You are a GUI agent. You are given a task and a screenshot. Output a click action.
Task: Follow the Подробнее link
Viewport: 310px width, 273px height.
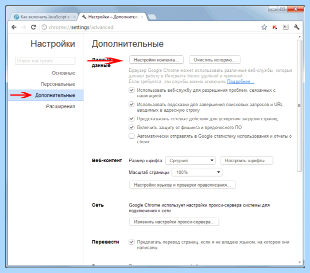(240, 81)
